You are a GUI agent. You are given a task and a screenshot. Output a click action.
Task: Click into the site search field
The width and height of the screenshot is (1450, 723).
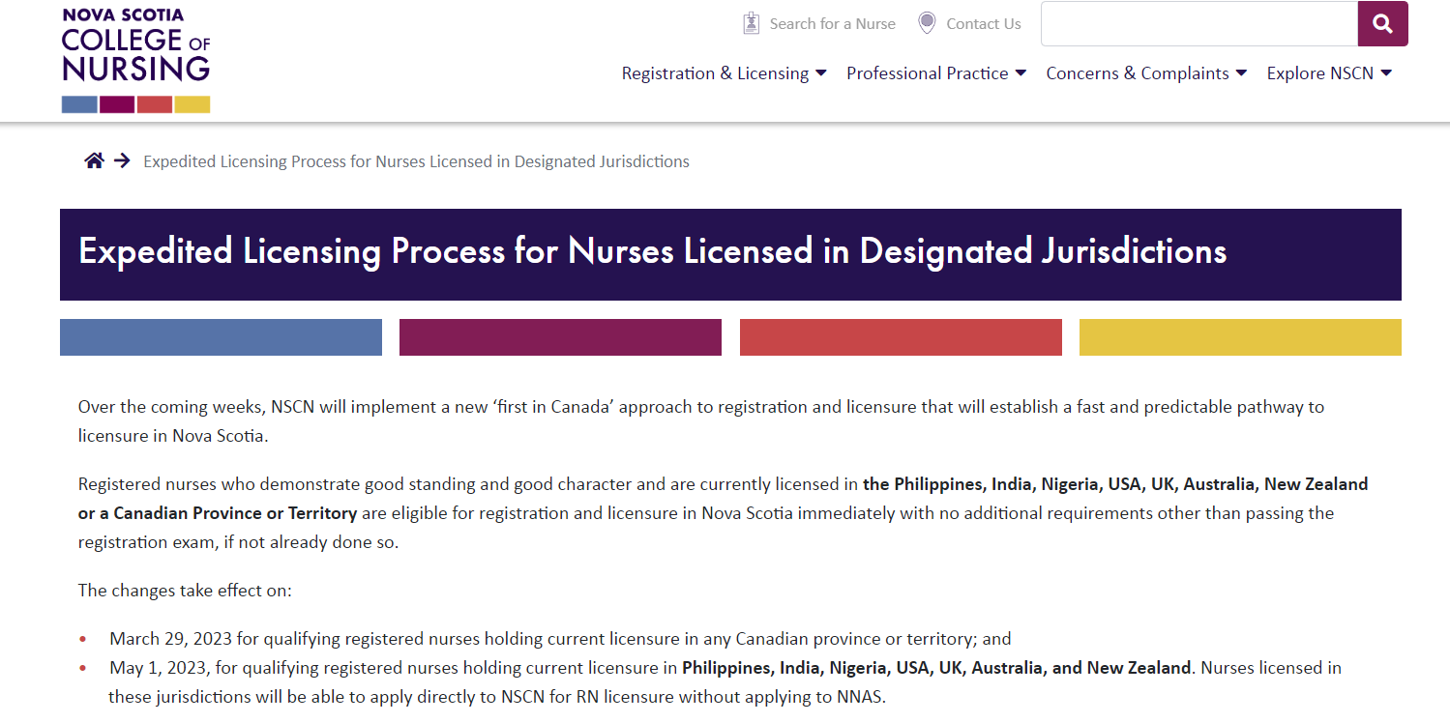1199,24
